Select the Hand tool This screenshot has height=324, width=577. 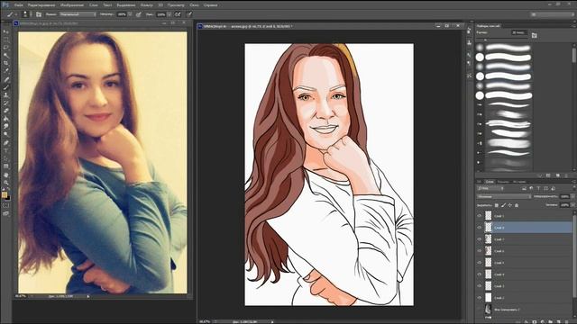click(x=6, y=175)
